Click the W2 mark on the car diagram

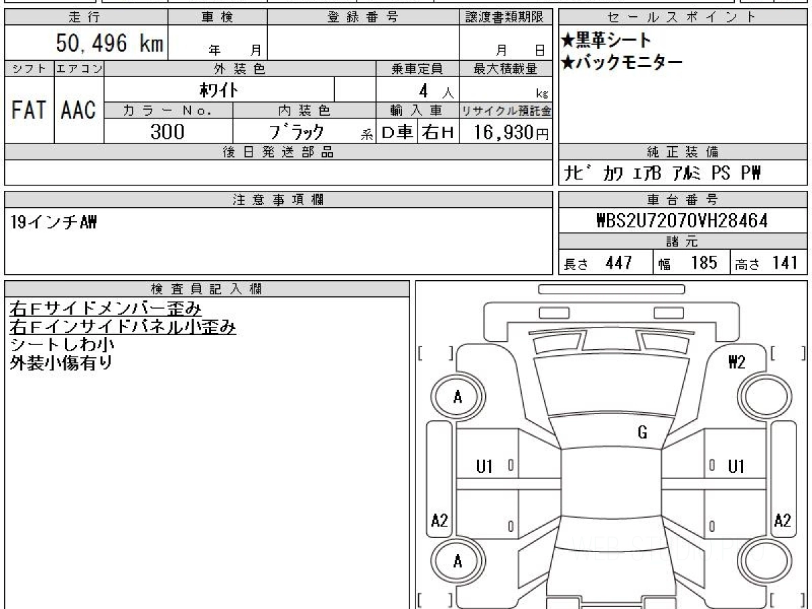click(x=737, y=363)
